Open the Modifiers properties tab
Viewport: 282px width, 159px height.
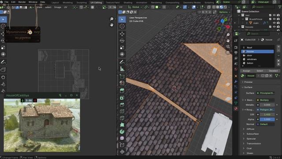coord(236,81)
